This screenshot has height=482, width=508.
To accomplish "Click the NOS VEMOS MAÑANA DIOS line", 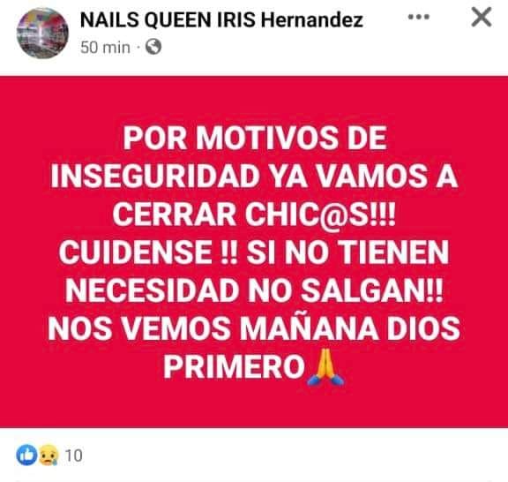I will click(x=254, y=328).
